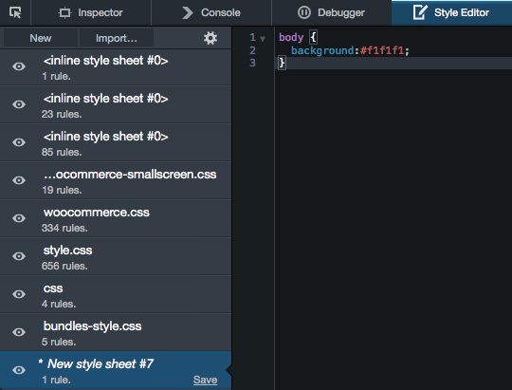512x390 pixels.
Task: Toggle visibility of ocommerce-smallscreen.css
Action: 19,180
